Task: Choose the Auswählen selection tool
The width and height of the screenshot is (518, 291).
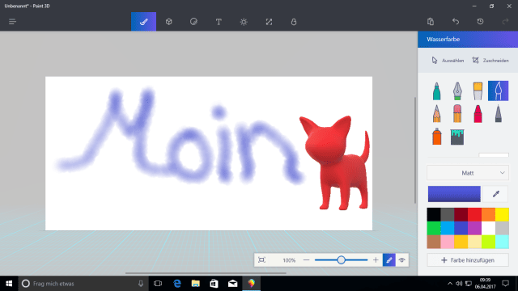Action: click(448, 61)
